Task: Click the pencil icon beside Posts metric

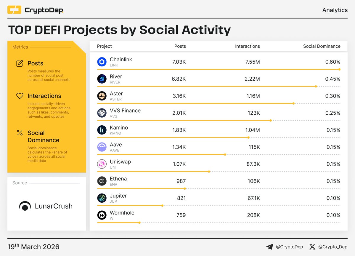Action: [20, 63]
